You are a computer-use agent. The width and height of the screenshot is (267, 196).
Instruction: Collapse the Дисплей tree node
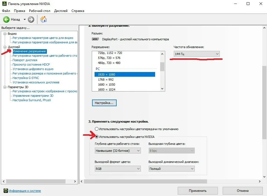pyautogui.click(x=5, y=47)
